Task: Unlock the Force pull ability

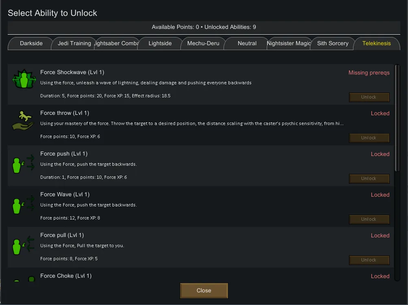Action: pos(369,260)
